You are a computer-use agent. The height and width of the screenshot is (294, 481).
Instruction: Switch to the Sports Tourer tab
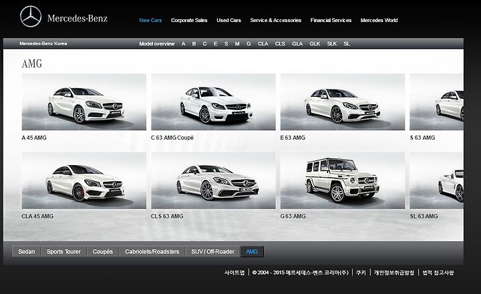[x=63, y=252]
